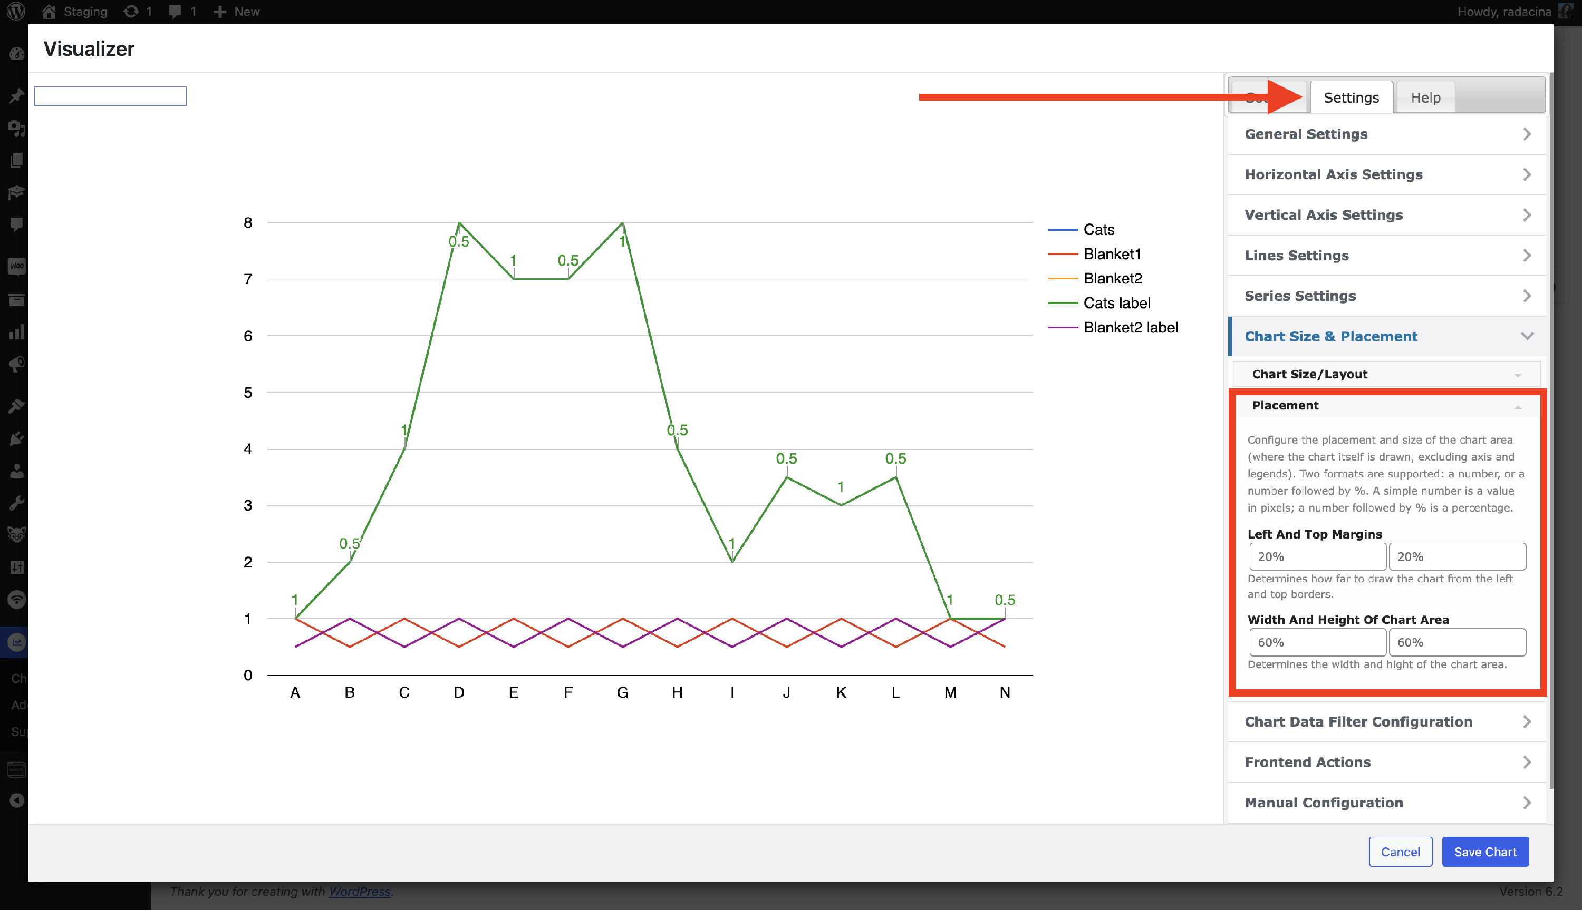This screenshot has width=1582, height=910.
Task: Open the WooCommerce sidebar icon
Action: (x=16, y=266)
